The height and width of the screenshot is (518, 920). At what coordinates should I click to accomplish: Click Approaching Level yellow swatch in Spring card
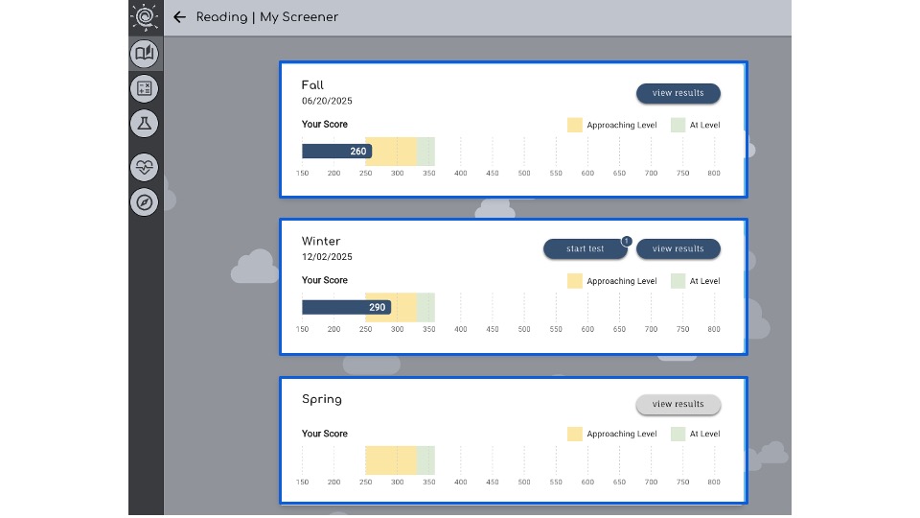pos(575,434)
